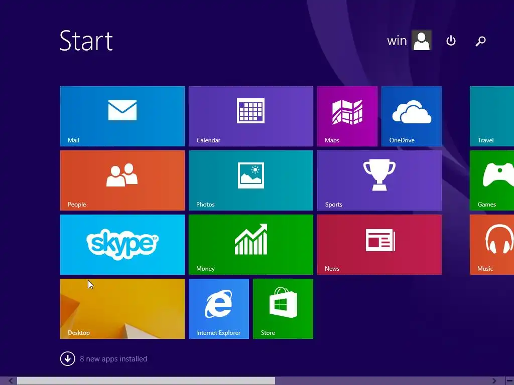
Task: Click the down arrow for all apps
Action: pos(68,358)
